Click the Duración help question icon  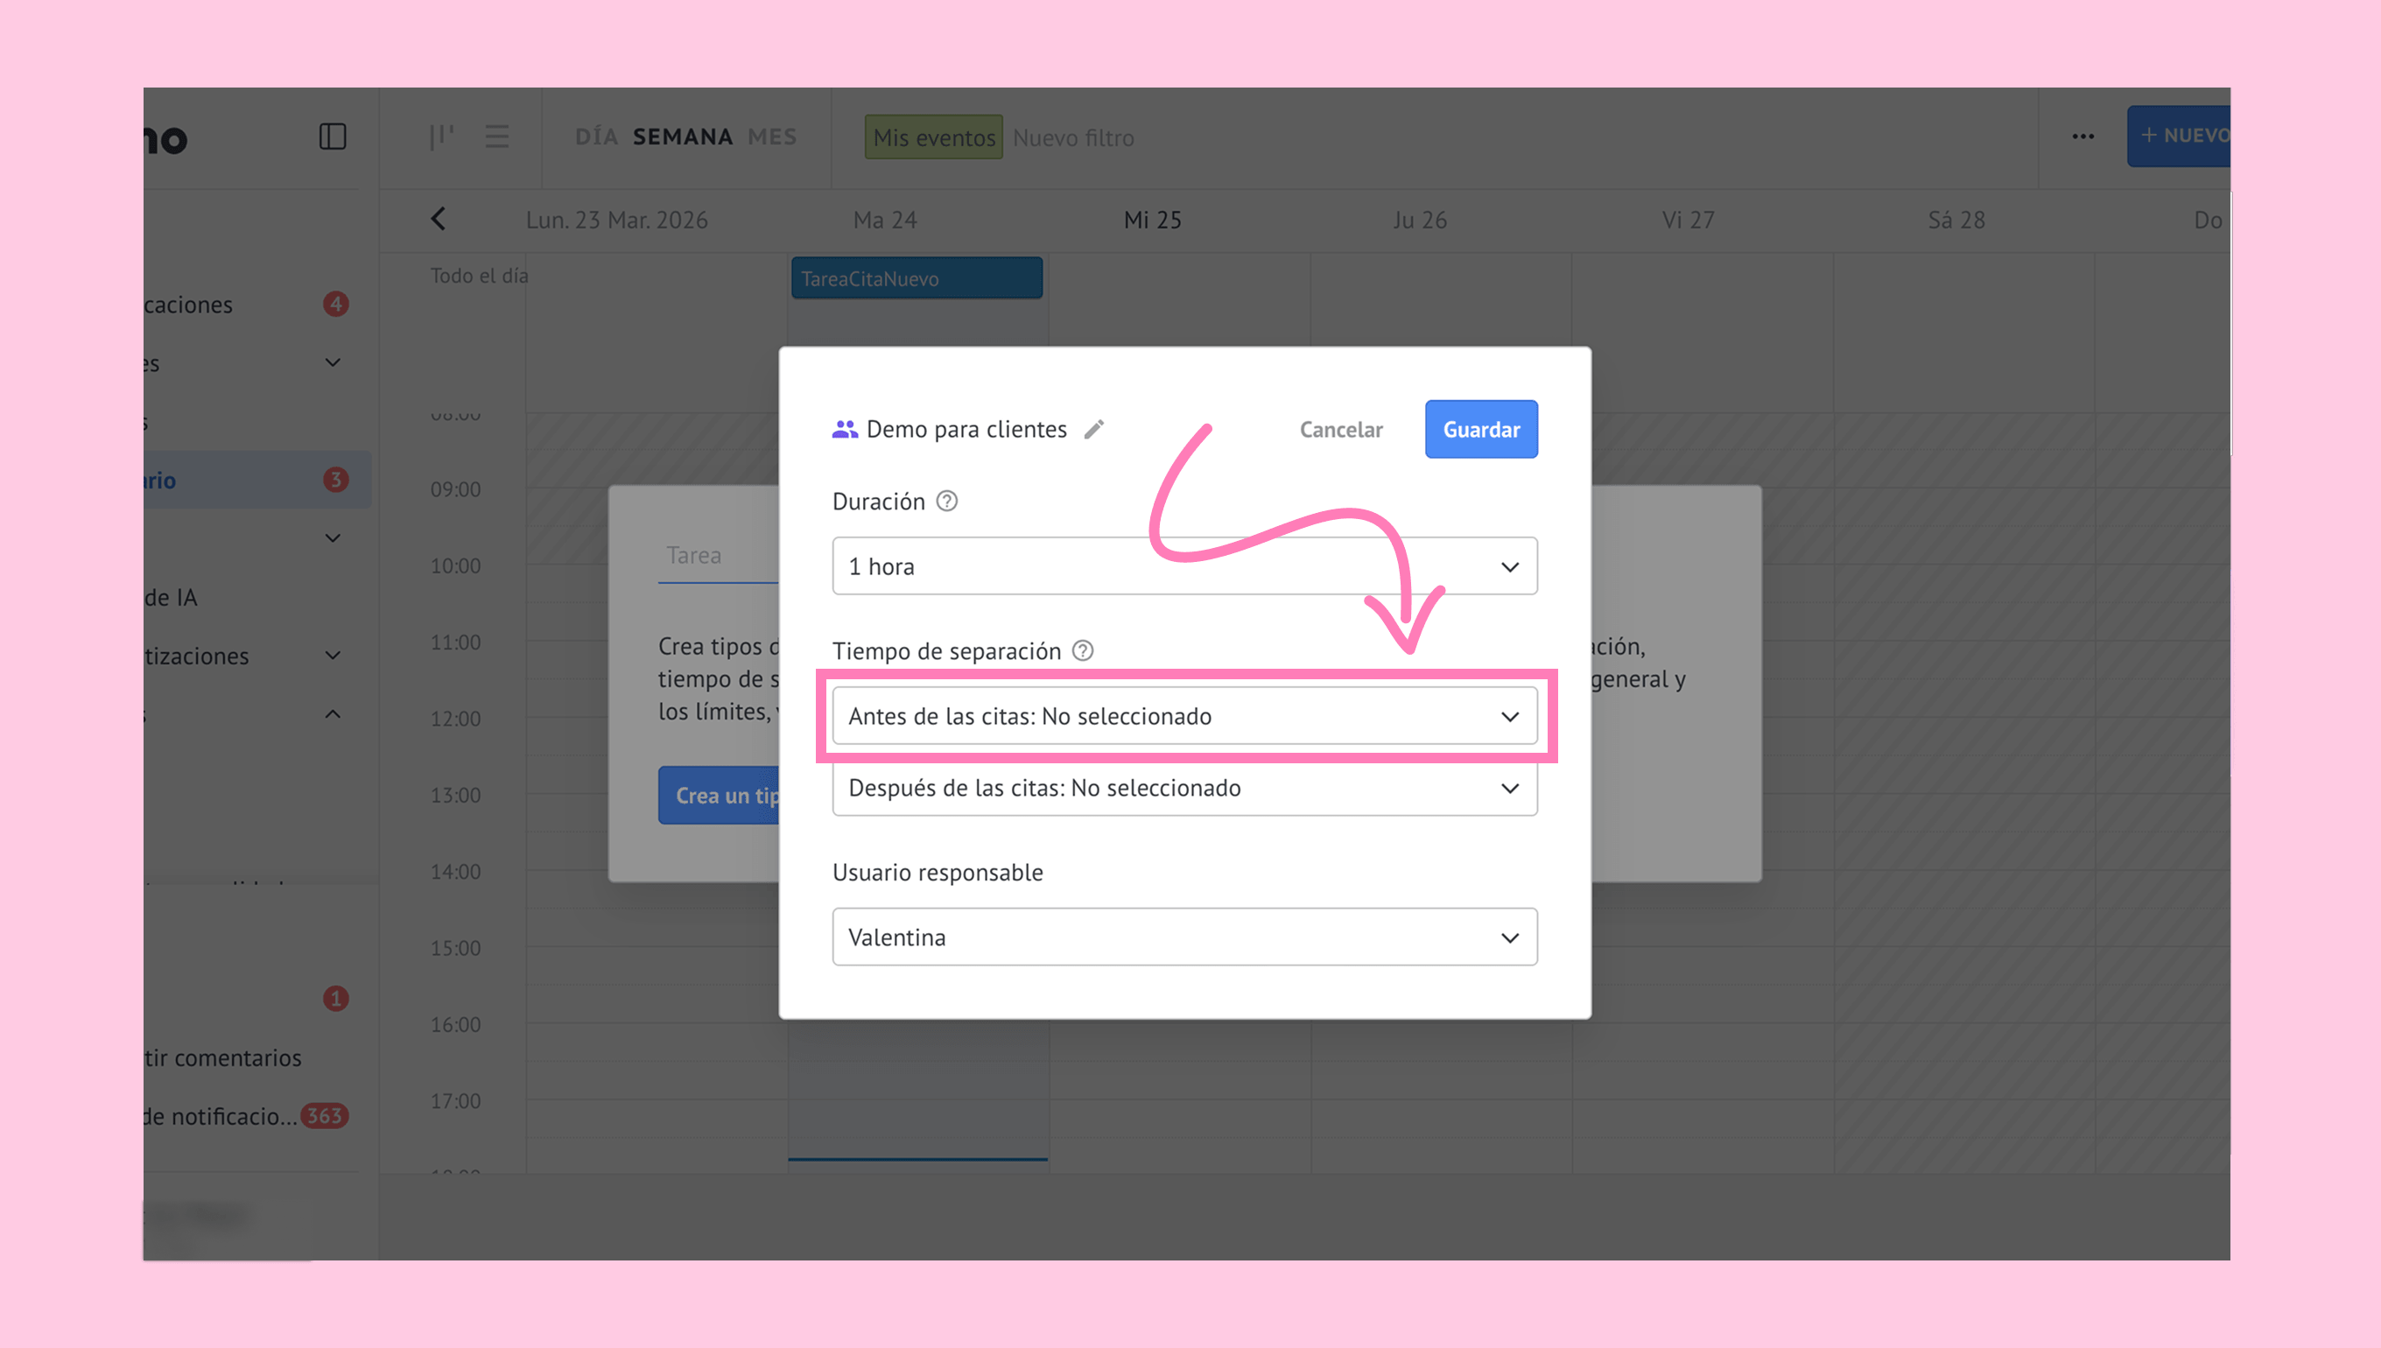tap(946, 501)
